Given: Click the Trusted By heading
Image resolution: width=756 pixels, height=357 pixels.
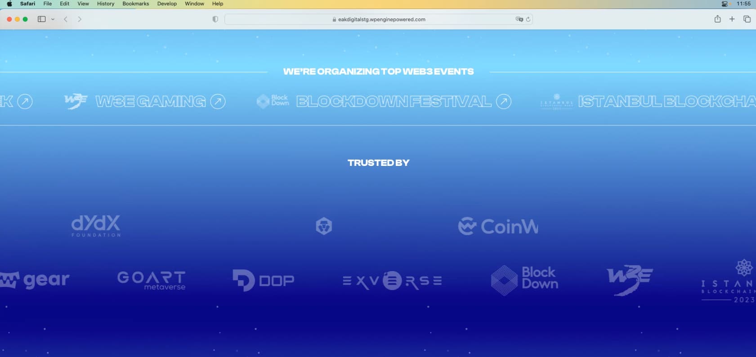Looking at the screenshot, I should pyautogui.click(x=379, y=163).
